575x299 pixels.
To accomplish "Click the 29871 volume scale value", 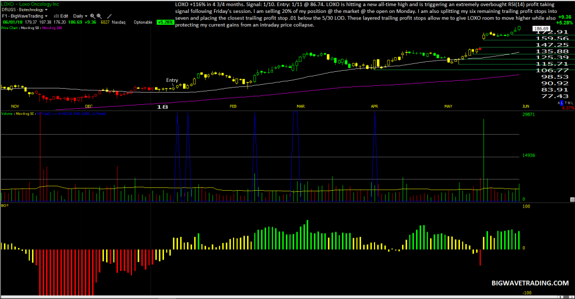I will tap(529, 114).
